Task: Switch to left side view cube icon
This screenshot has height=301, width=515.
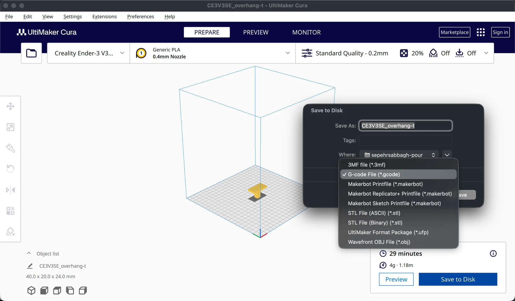Action: [70, 290]
